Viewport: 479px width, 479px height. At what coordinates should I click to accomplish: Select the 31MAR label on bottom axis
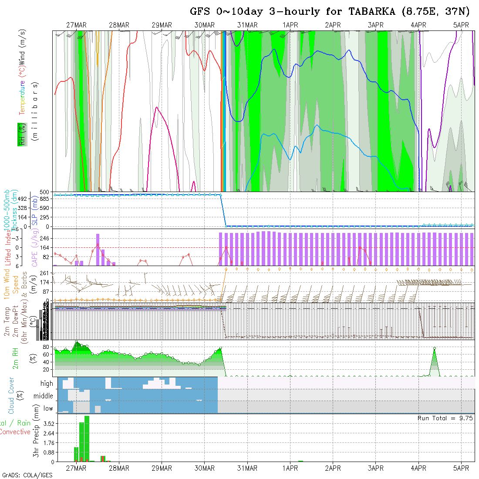click(x=247, y=468)
